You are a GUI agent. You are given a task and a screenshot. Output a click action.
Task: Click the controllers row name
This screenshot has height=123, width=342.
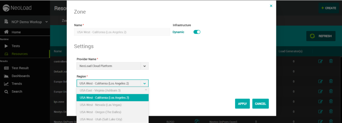(60, 61)
